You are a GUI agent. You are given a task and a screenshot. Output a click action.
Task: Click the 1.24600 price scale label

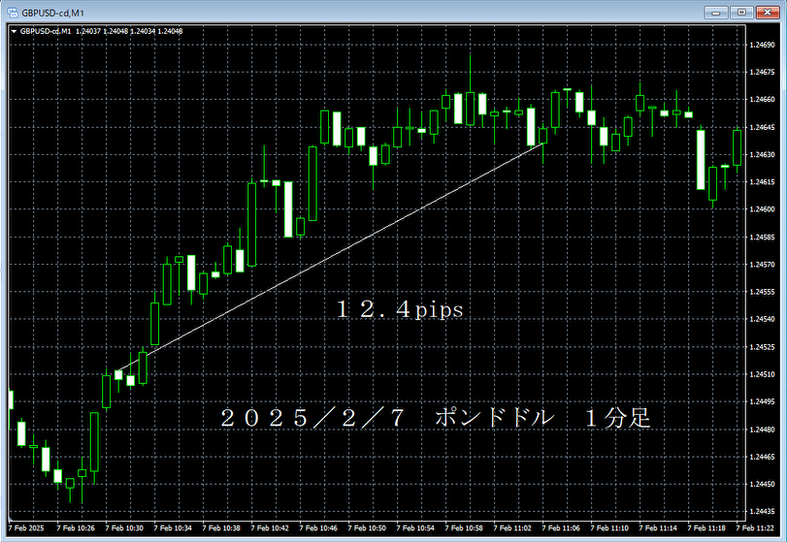click(x=762, y=209)
